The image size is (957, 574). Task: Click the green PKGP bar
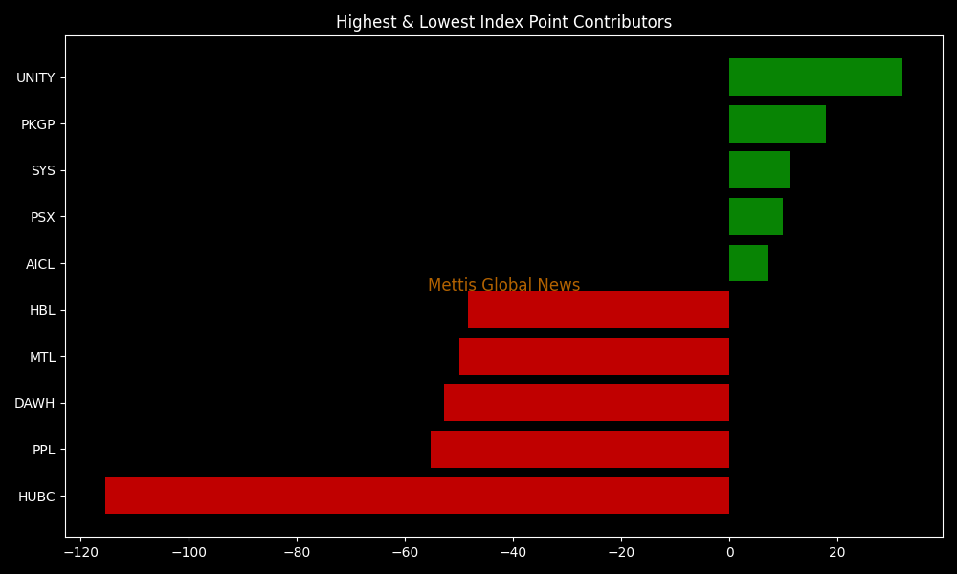[x=777, y=123]
